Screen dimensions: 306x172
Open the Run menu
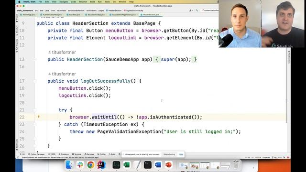coord(100,2)
